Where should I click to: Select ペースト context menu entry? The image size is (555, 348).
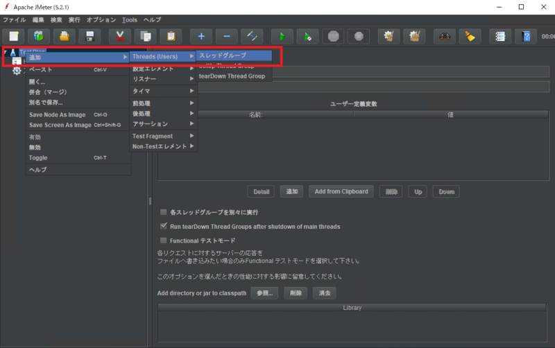point(78,70)
